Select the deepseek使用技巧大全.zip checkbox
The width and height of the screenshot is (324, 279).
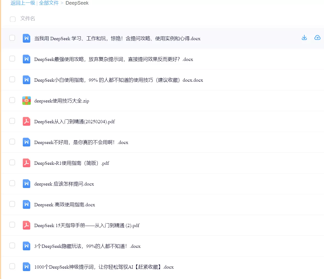12,100
